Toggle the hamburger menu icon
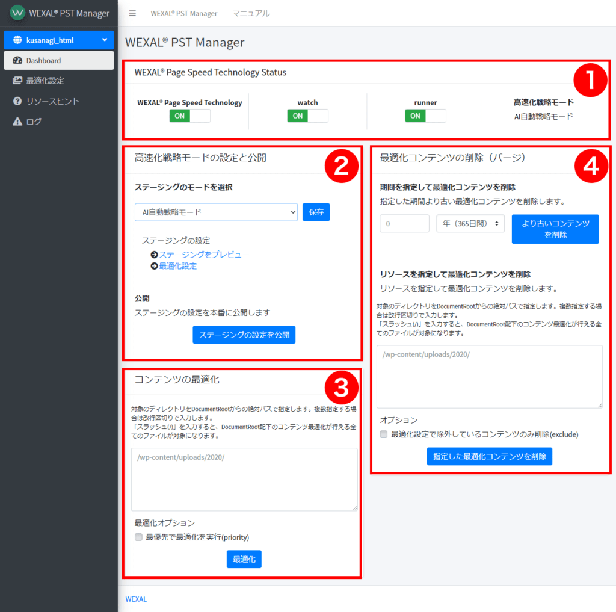616x612 pixels. (132, 13)
